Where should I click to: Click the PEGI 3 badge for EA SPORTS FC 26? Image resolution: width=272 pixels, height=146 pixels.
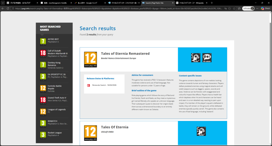(x=43, y=77)
